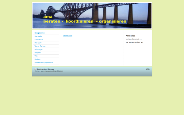This screenshot has width=184, height=115.
Task: View Datenschutz/Impressum page
Action: (x=46, y=63)
